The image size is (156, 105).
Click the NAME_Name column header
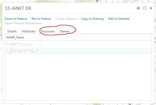[23, 37]
